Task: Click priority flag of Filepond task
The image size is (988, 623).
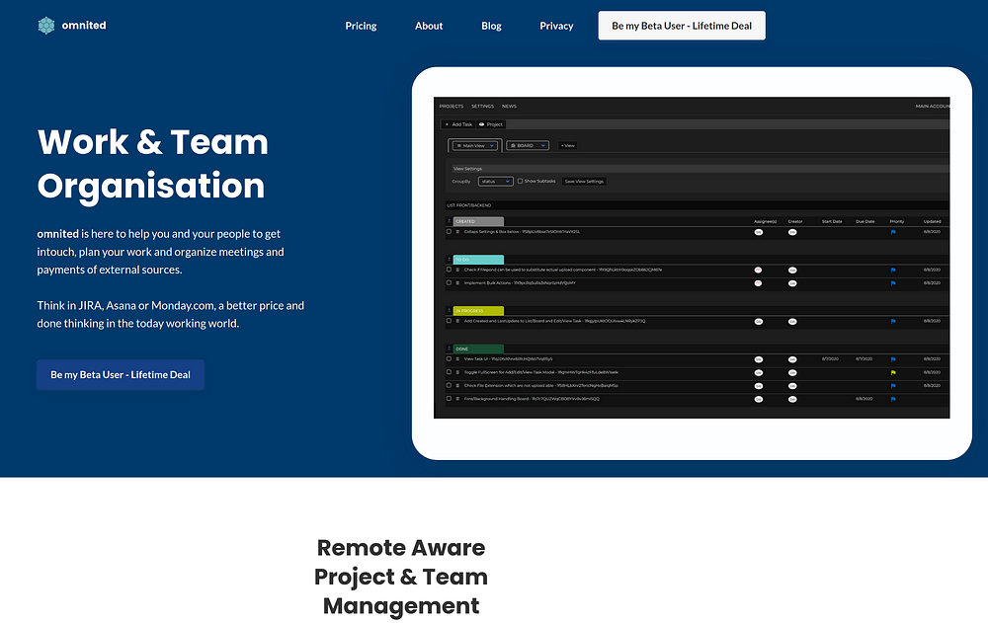Action: pyautogui.click(x=893, y=271)
